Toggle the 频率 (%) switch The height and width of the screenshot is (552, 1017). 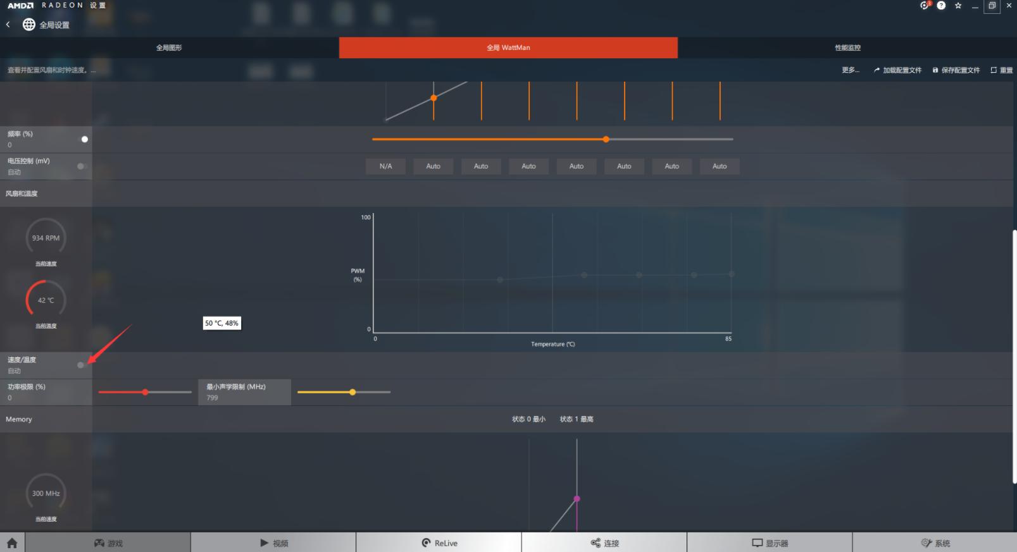(x=83, y=139)
